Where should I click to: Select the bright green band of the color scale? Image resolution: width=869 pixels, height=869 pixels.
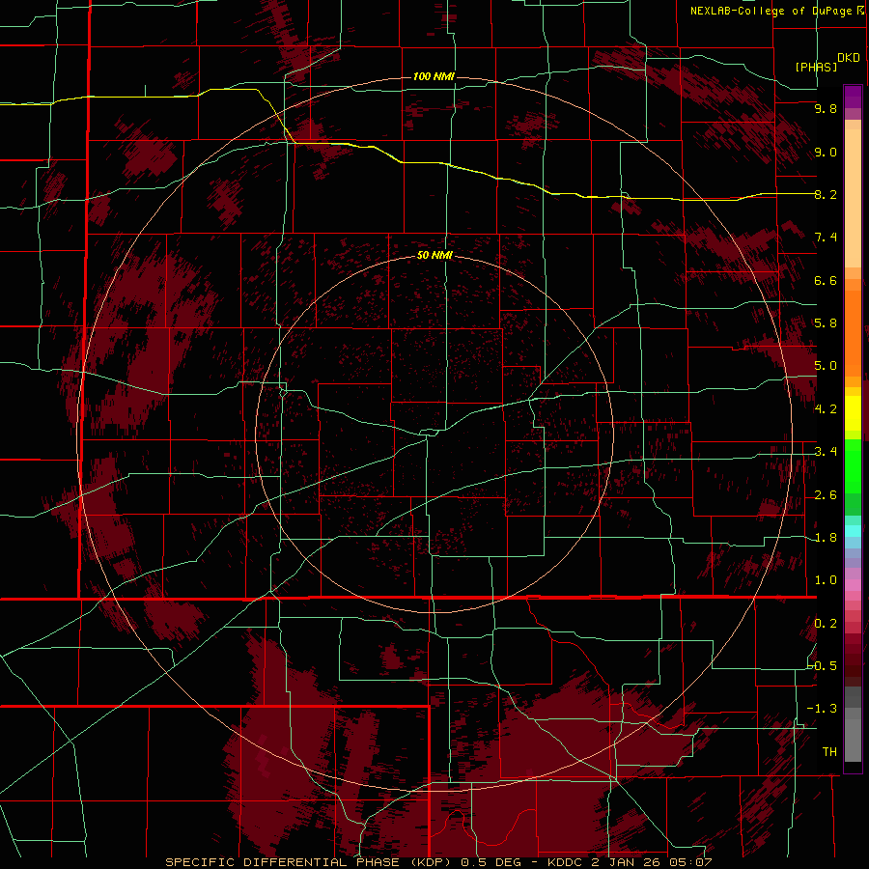pyautogui.click(x=853, y=465)
